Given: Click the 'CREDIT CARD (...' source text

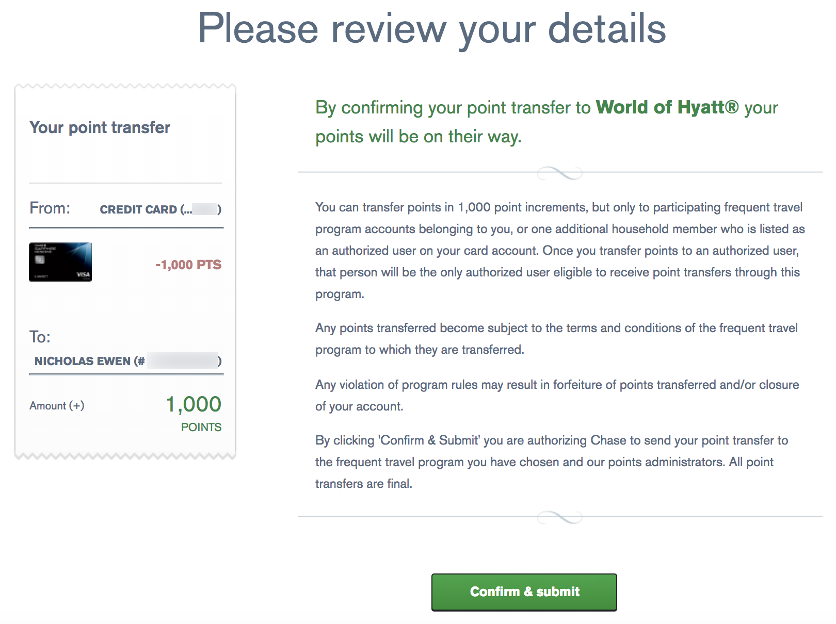Looking at the screenshot, I should [160, 209].
